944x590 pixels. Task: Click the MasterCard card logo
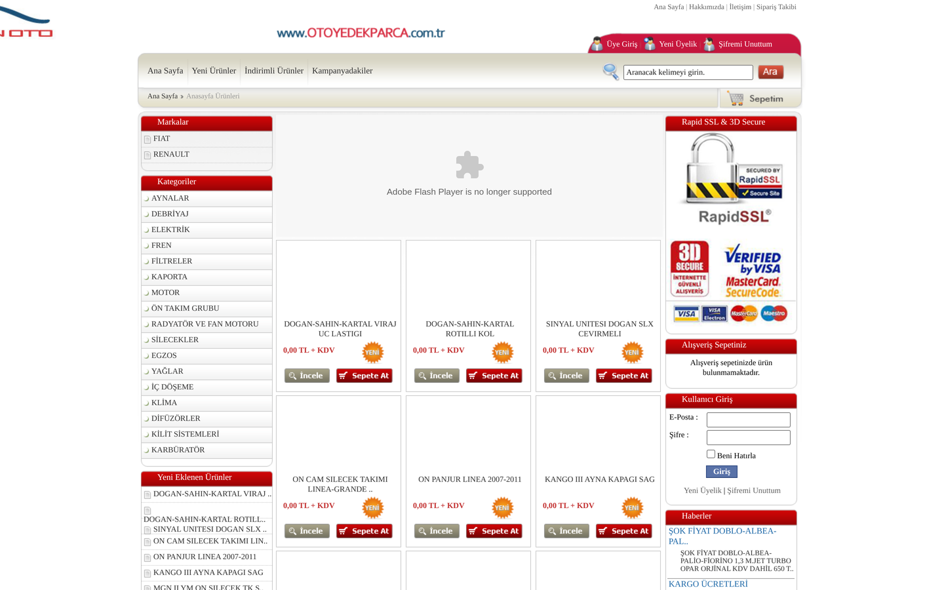[744, 313]
